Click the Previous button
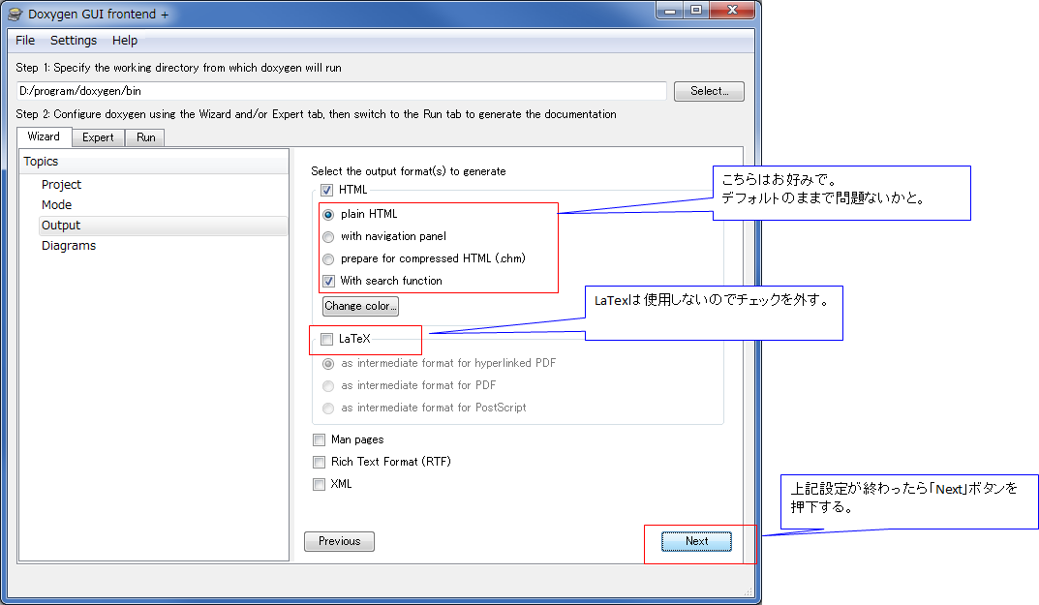This screenshot has height=605, width=1039. click(339, 541)
